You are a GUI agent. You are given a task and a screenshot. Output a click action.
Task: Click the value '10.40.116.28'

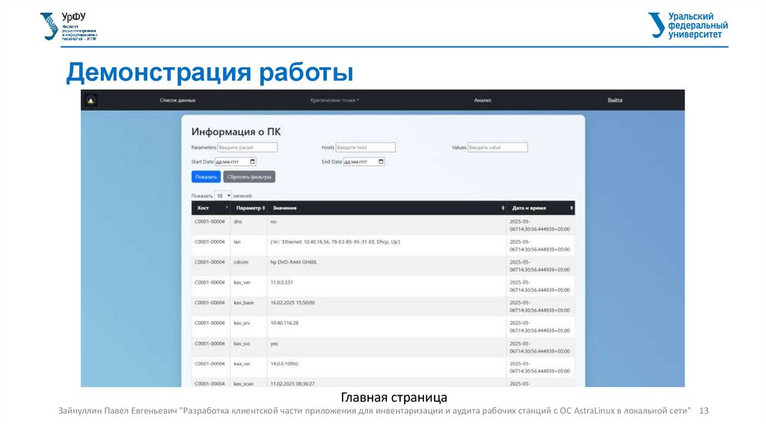tap(284, 323)
